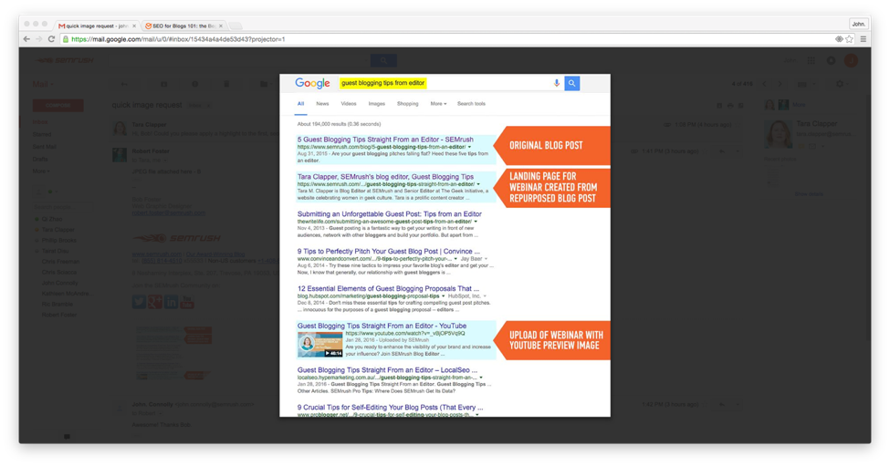Bookmark this page with the star icon
The image size is (890, 466).
coord(849,39)
